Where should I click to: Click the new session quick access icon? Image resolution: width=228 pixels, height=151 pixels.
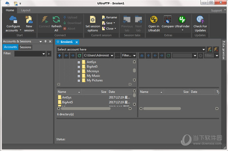pos(16,3)
